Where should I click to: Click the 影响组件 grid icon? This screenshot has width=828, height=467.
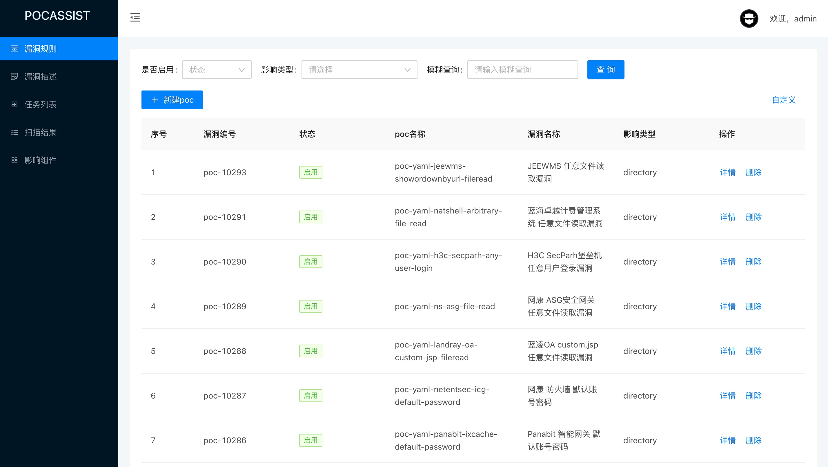pos(14,160)
